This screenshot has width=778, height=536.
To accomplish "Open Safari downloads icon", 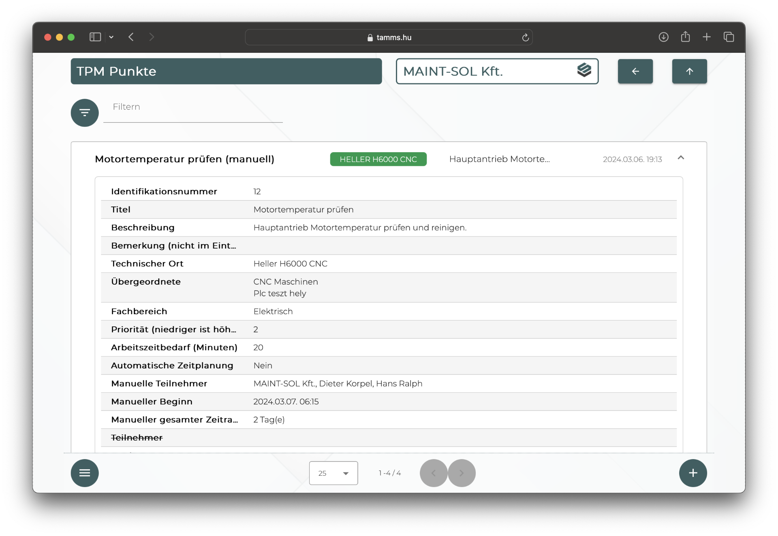I will (x=663, y=37).
